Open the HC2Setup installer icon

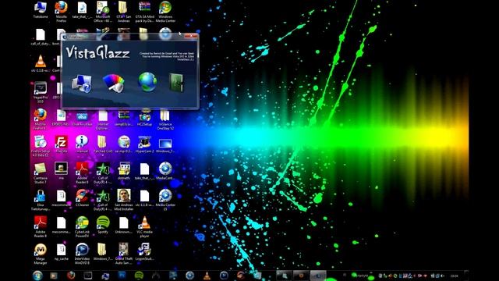click(145, 117)
